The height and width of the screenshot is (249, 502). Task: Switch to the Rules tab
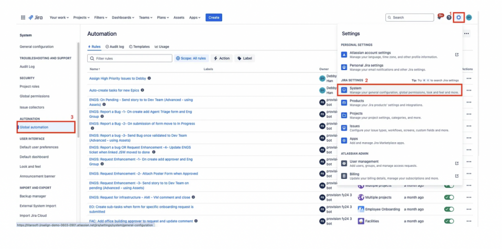coord(94,47)
